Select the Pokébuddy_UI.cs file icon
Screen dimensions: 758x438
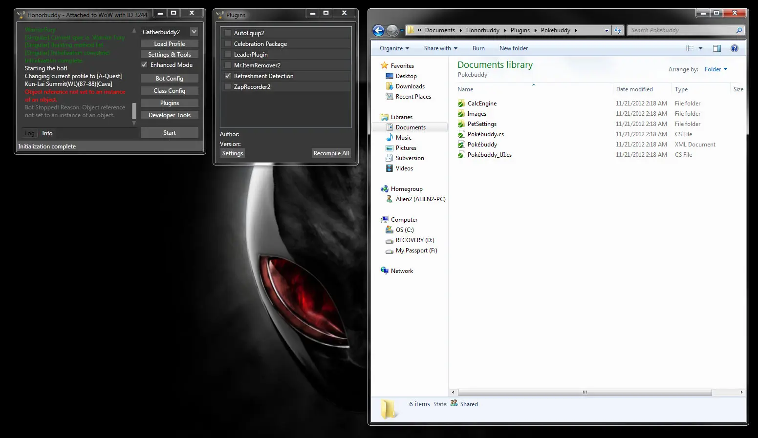tap(461, 155)
